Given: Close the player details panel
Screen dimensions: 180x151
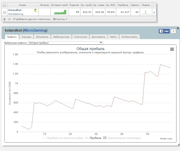Looking at the screenshot, I should (178, 28).
